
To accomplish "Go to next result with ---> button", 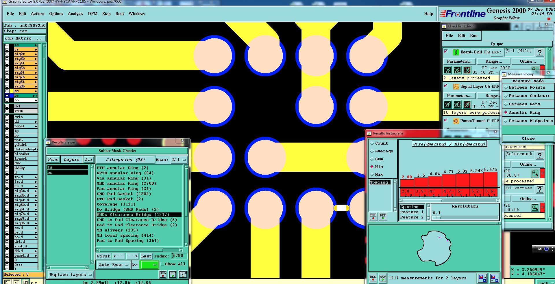I will [x=133, y=256].
